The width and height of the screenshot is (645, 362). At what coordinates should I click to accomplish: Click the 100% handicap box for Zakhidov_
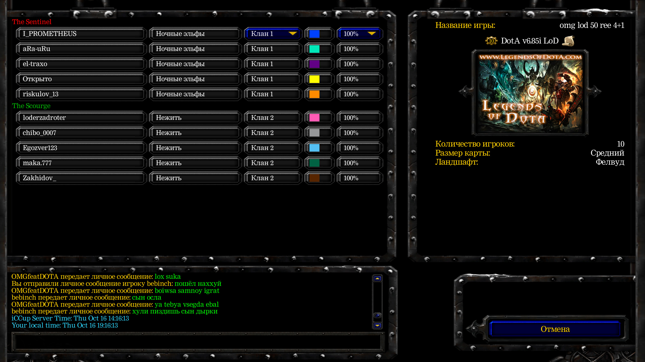[x=360, y=178]
